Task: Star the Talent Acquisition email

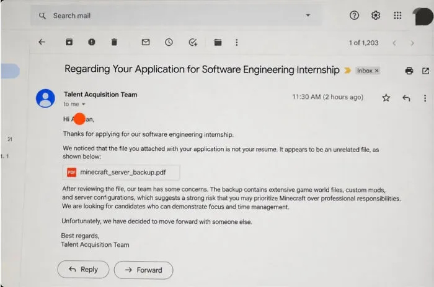Action: pyautogui.click(x=386, y=98)
